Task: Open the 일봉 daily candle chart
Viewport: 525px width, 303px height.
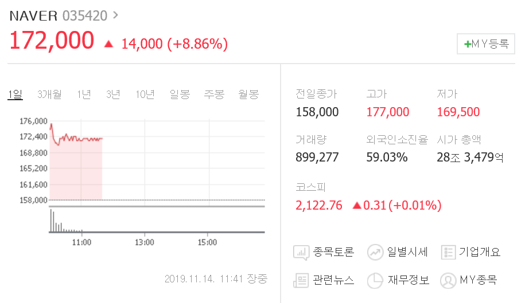Action: pos(180,95)
